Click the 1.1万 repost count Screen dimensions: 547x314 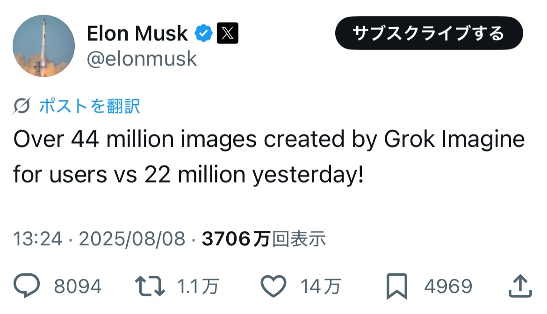click(198, 286)
